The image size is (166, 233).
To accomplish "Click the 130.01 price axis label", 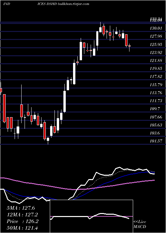I will pos(156,28).
